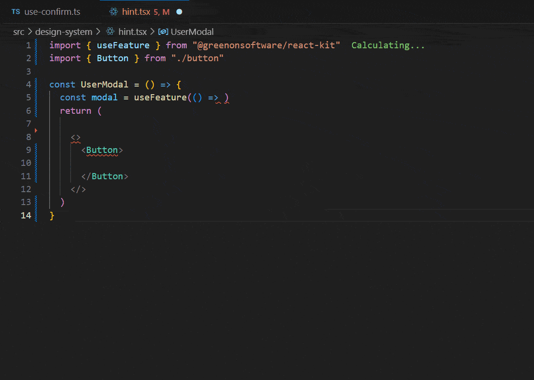
Task: Click the closing </Button> tag on line 11
Action: (x=105, y=176)
